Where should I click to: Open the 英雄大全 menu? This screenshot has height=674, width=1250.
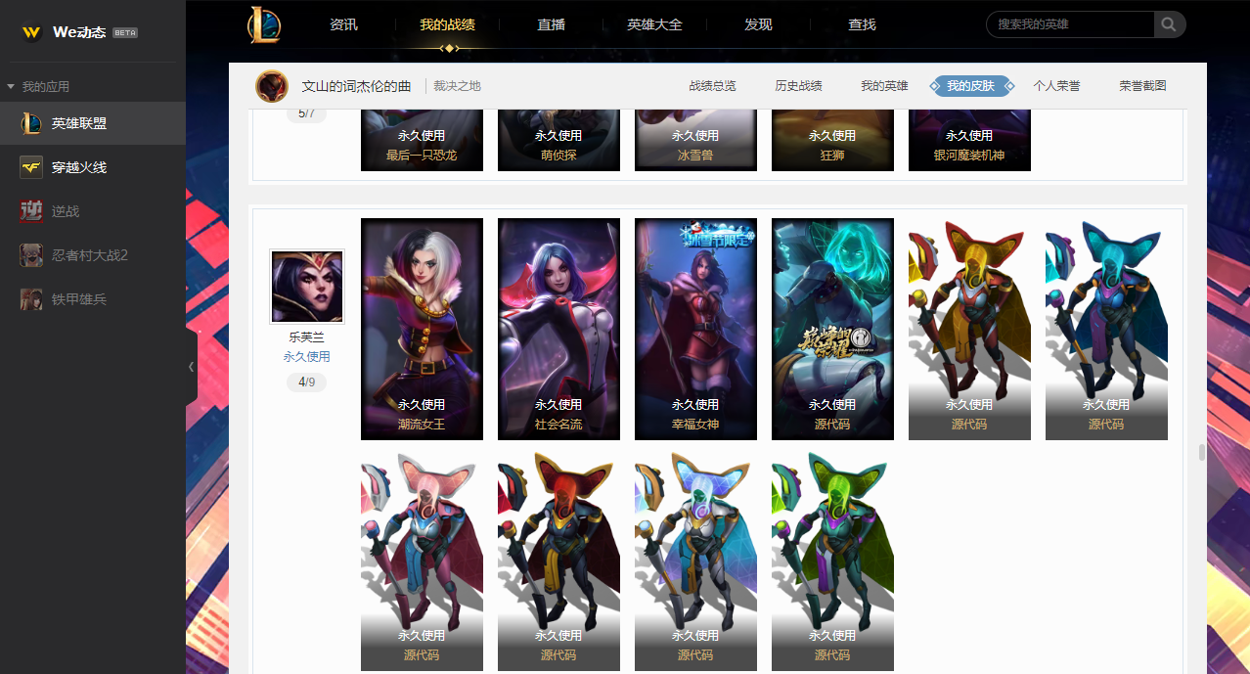click(x=654, y=24)
